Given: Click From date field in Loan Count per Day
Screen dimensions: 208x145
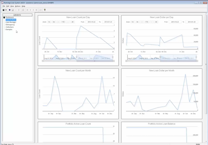Looking at the screenshot, I should click(92, 22).
